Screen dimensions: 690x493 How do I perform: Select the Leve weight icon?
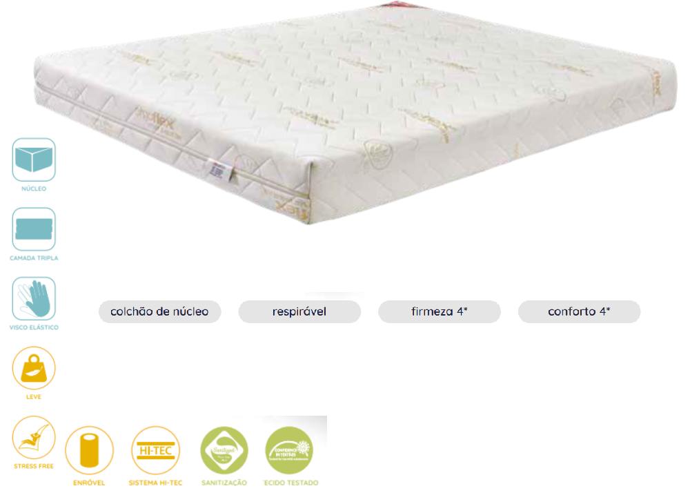tap(34, 368)
